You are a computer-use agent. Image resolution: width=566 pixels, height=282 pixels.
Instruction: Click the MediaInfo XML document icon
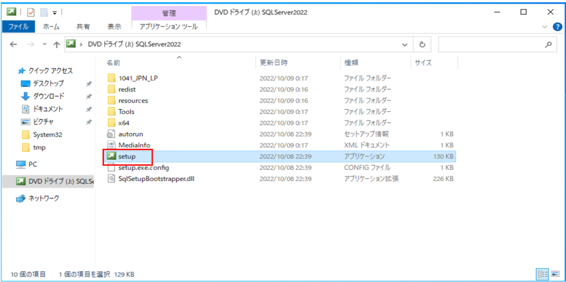tap(111, 145)
